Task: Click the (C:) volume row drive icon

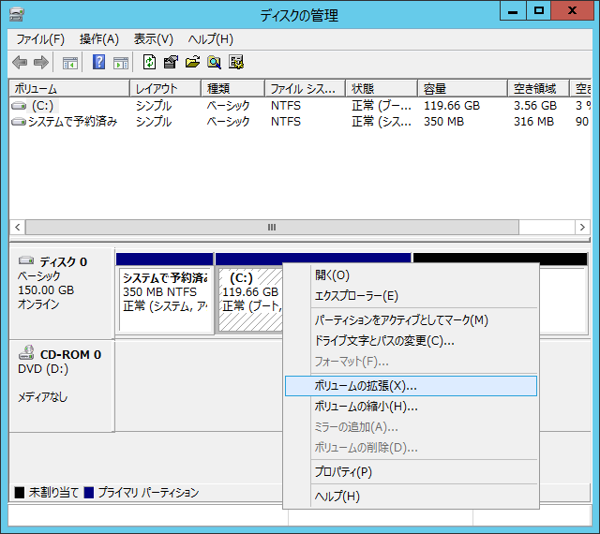Action: coord(19,106)
